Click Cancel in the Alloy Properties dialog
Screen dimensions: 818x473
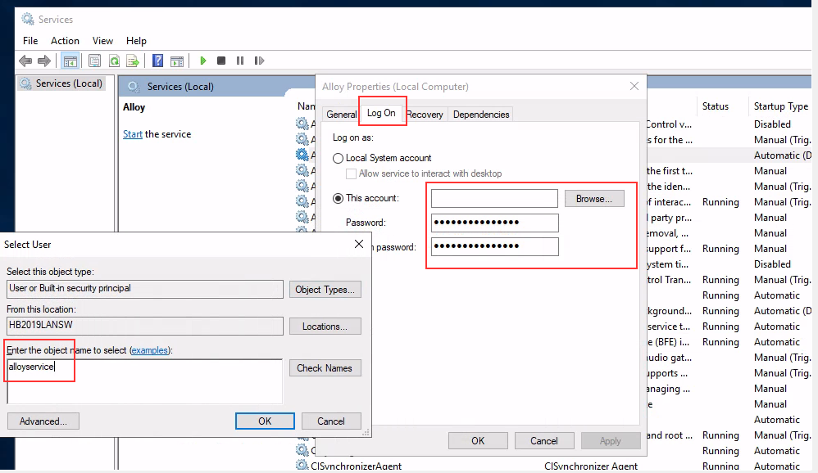[544, 441]
